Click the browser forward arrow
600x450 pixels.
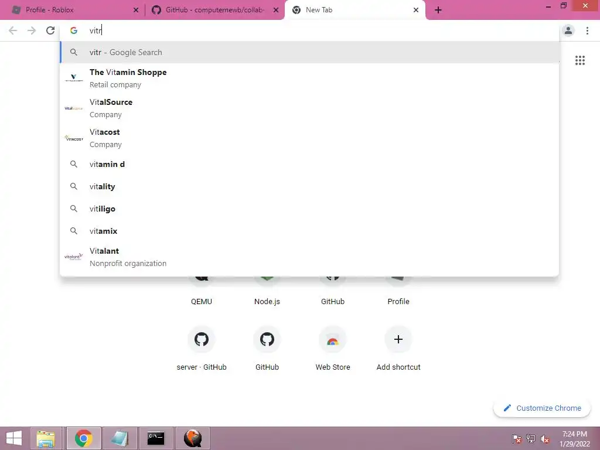pos(32,30)
